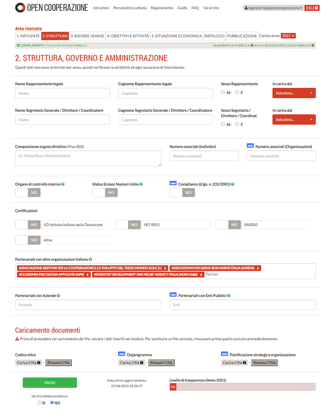Click the new badge beside Organigramma
331x418 pixels.
(x=122, y=354)
